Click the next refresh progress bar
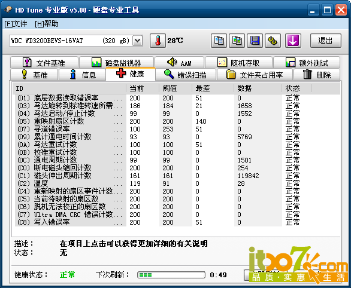The image size is (351, 288). point(171,275)
